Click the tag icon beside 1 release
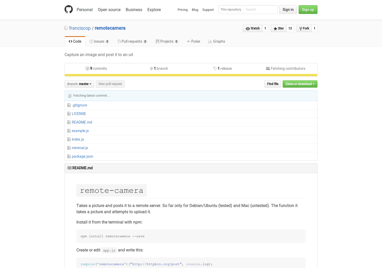The image size is (382, 268). [215, 68]
